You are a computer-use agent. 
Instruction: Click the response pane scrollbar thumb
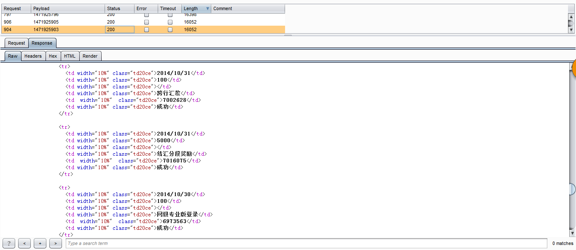[x=572, y=189]
